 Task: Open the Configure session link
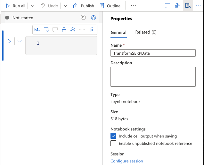[127, 161]
